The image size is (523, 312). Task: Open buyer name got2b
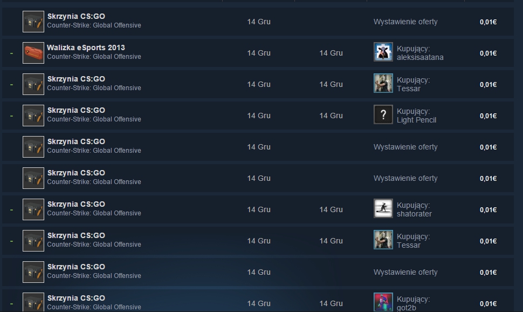tap(406, 308)
